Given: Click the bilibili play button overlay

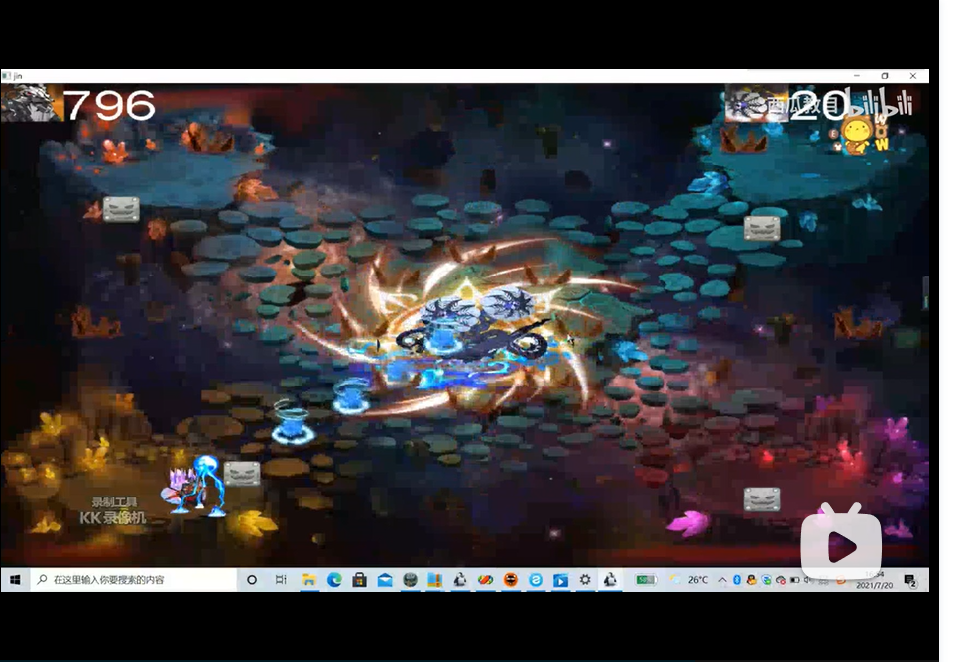Looking at the screenshot, I should click(x=841, y=544).
